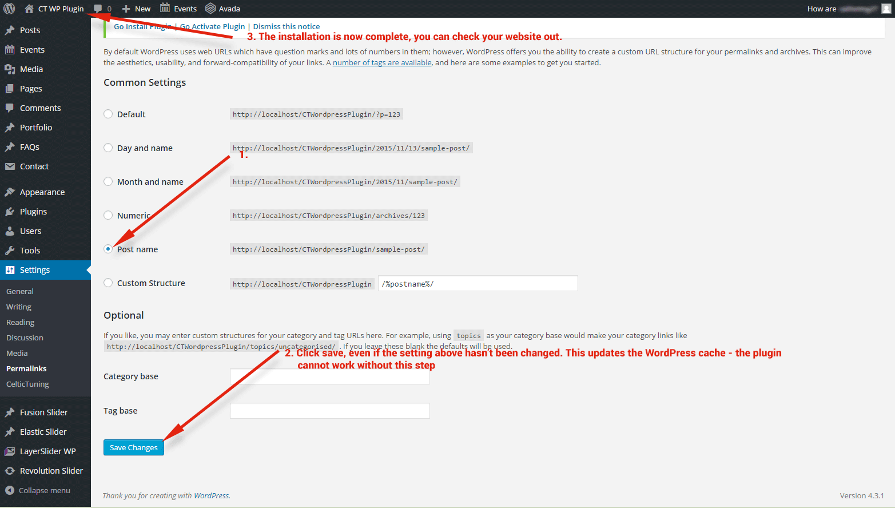The image size is (895, 508).
Task: Select the Custom Structure radio button
Action: point(108,283)
